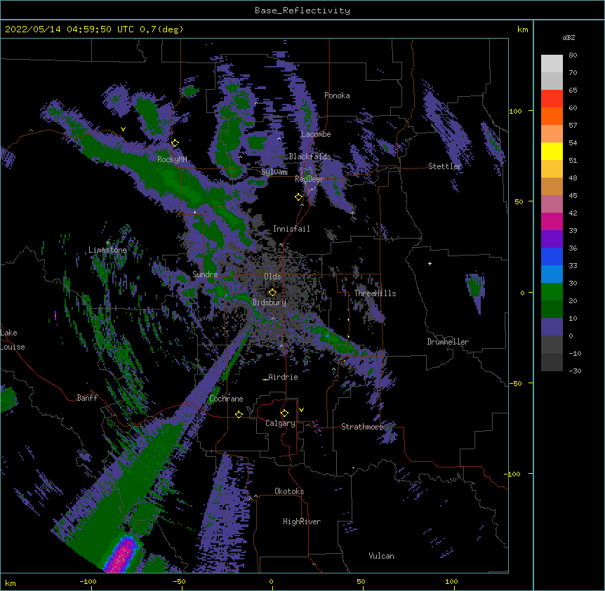Pick the violet 36-39 dBZ legend swatch

(552, 239)
